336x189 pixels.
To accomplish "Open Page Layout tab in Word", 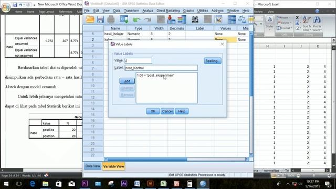I will tap(46, 12).
